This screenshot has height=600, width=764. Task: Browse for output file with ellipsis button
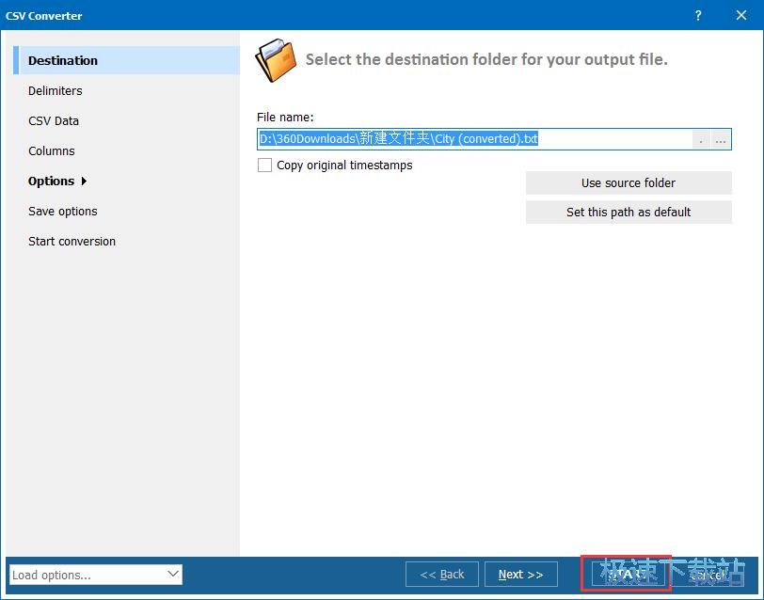[x=721, y=140]
